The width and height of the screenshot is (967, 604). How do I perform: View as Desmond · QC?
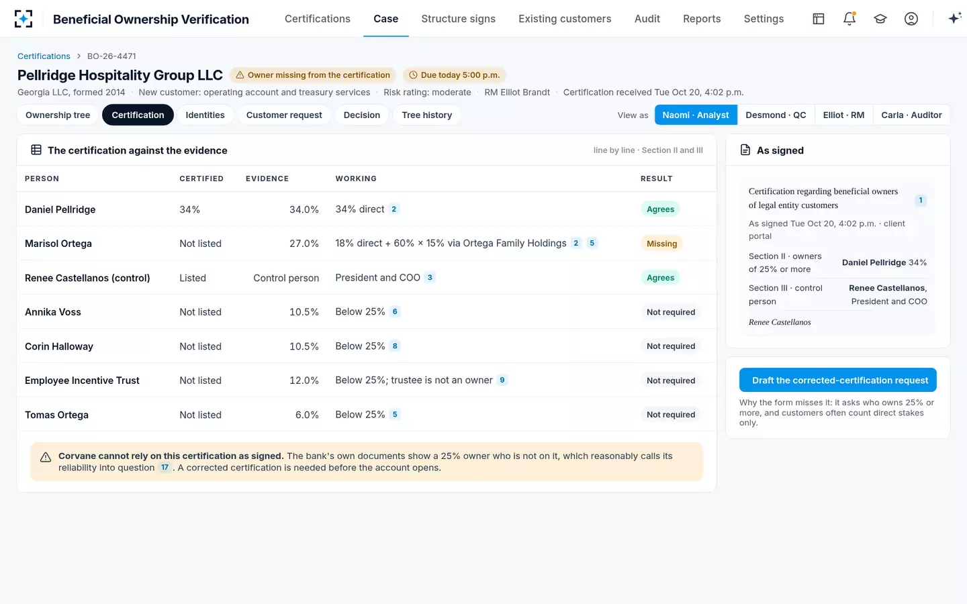(776, 115)
